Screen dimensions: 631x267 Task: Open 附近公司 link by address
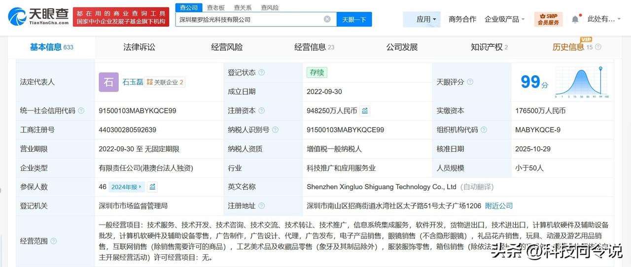point(499,206)
